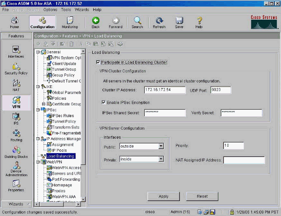
Task: Open the NAT feature
Action: [16, 85]
